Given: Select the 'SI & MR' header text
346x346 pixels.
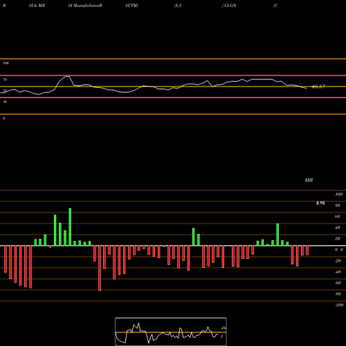Looking at the screenshot, I should coord(37,6).
